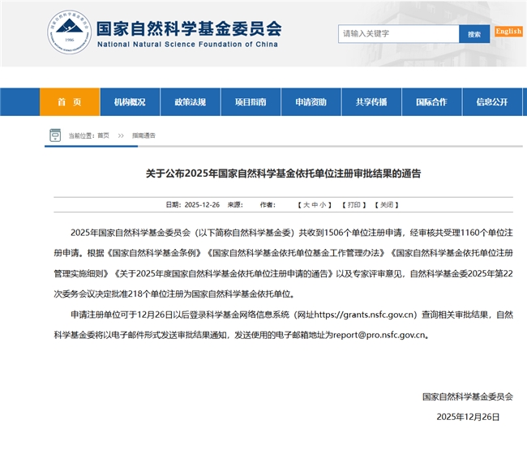Go to 项目指南 navigation item

[251, 102]
